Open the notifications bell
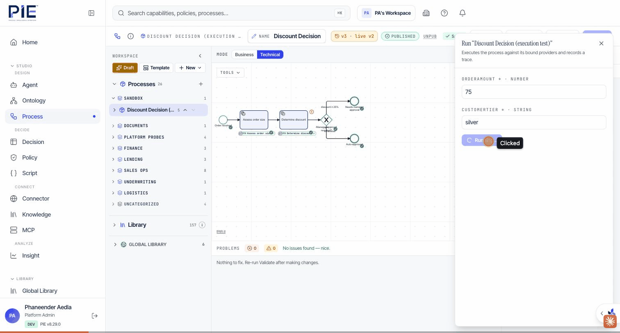The width and height of the screenshot is (620, 333). [x=462, y=13]
